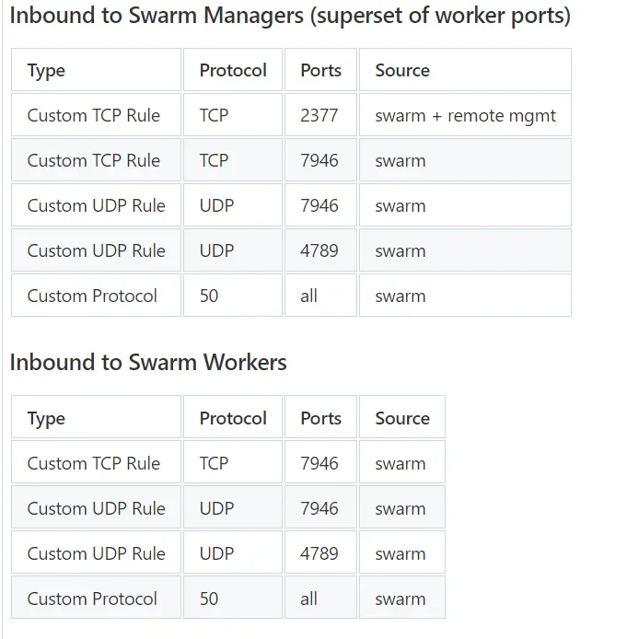This screenshot has width=627, height=639.
Task: Select port 2377 cell in managers table
Action: click(x=320, y=115)
